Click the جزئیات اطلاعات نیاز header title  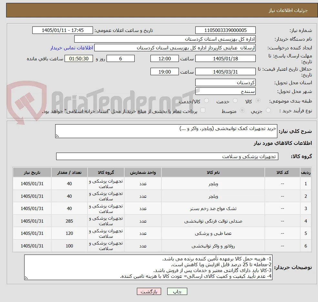coord(288,10)
